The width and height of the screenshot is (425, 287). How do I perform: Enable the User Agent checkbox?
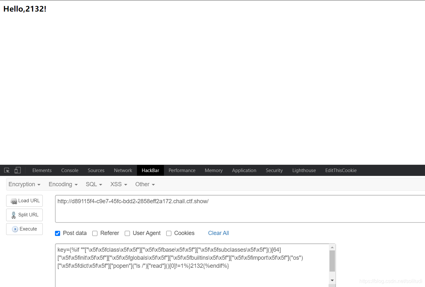click(127, 233)
